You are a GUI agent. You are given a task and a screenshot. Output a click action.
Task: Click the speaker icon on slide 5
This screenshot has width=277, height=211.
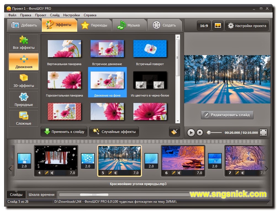[x=115, y=173]
